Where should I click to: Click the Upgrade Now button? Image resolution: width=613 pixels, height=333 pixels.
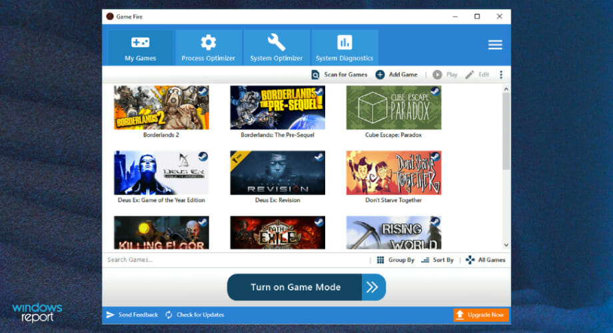(x=481, y=315)
